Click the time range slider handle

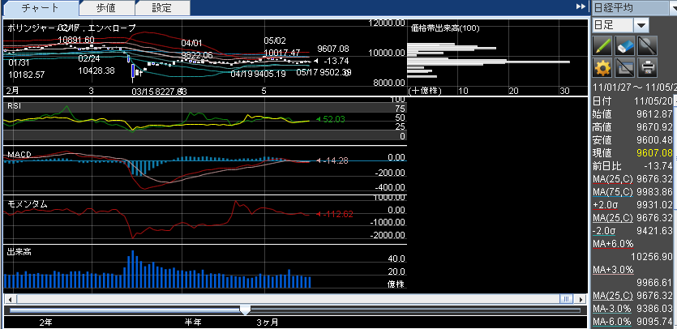click(246, 310)
